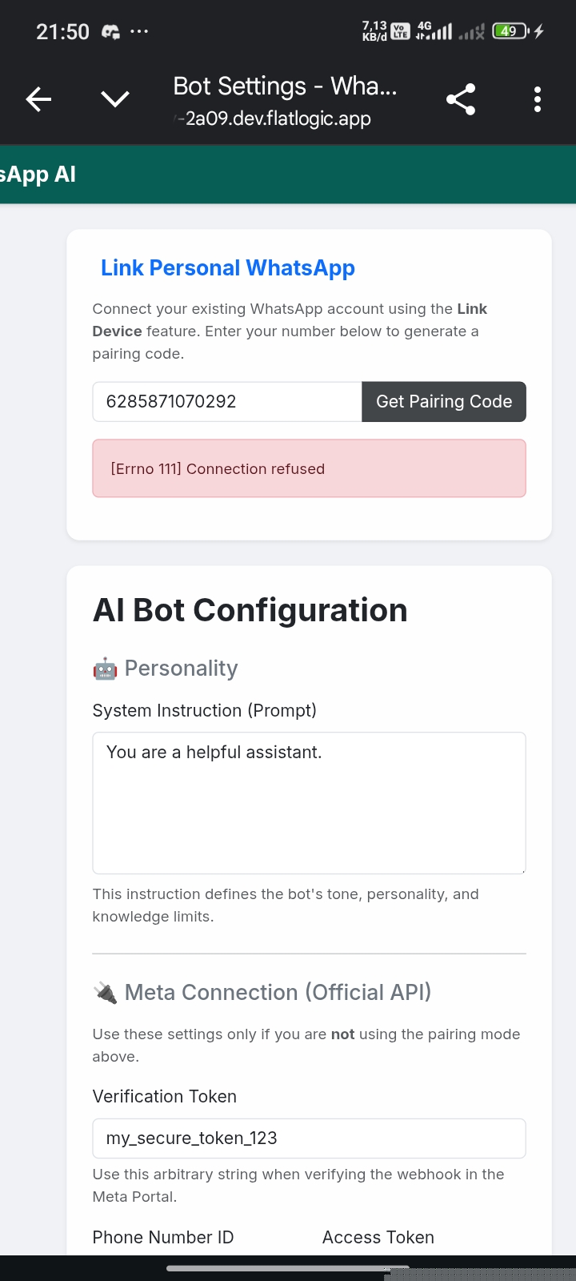Tap the bottom gesture navigation handle

(288, 1268)
